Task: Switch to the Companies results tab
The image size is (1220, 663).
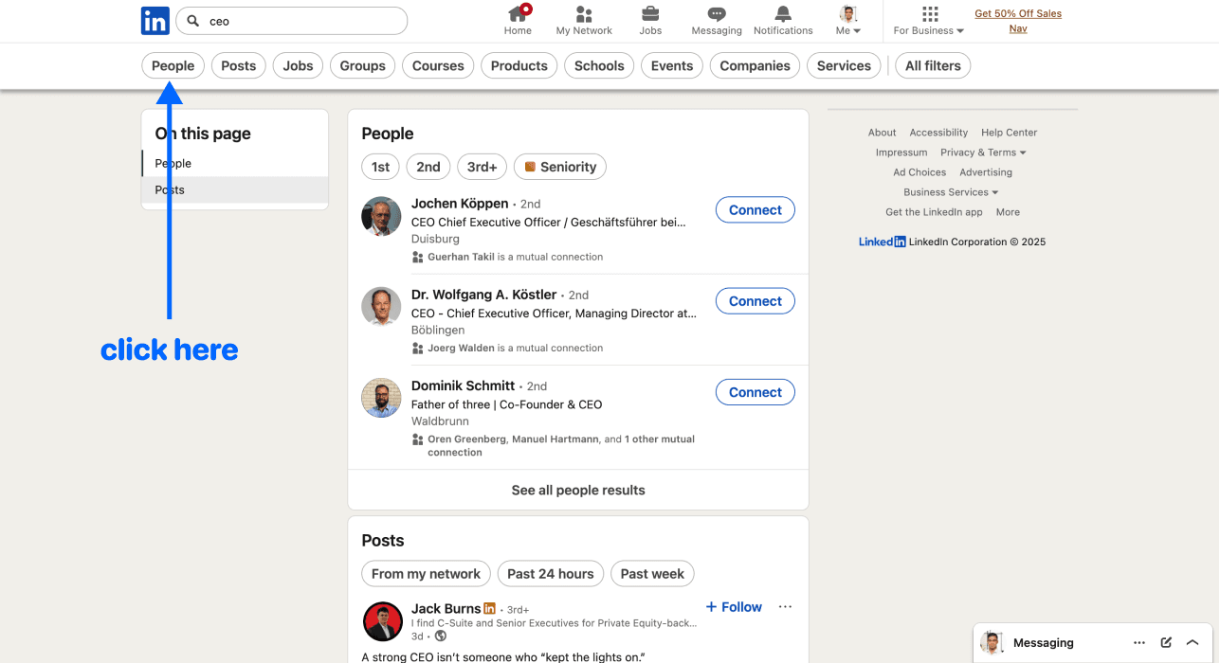Action: (x=754, y=65)
